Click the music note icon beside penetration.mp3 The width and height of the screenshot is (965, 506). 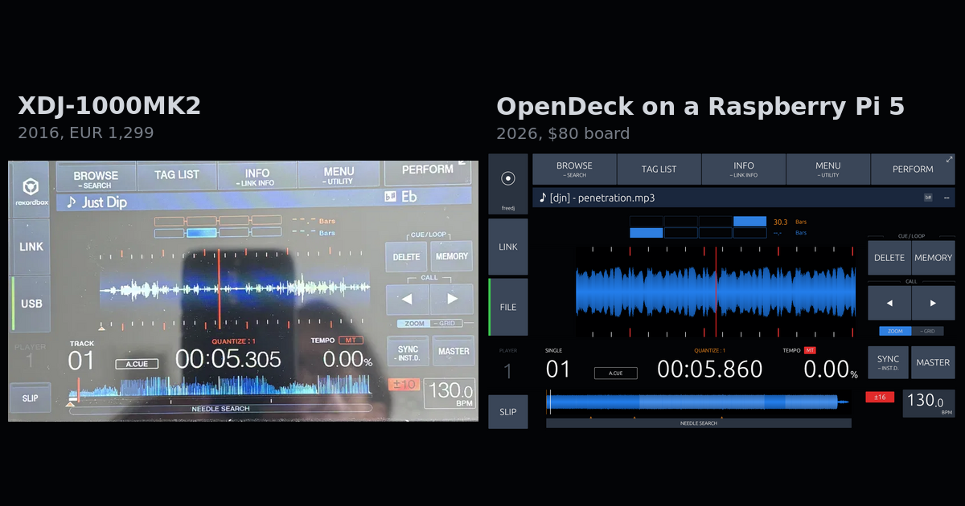543,198
